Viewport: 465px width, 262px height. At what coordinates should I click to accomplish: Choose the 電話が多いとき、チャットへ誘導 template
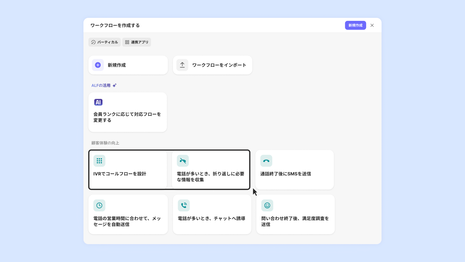[x=212, y=219]
